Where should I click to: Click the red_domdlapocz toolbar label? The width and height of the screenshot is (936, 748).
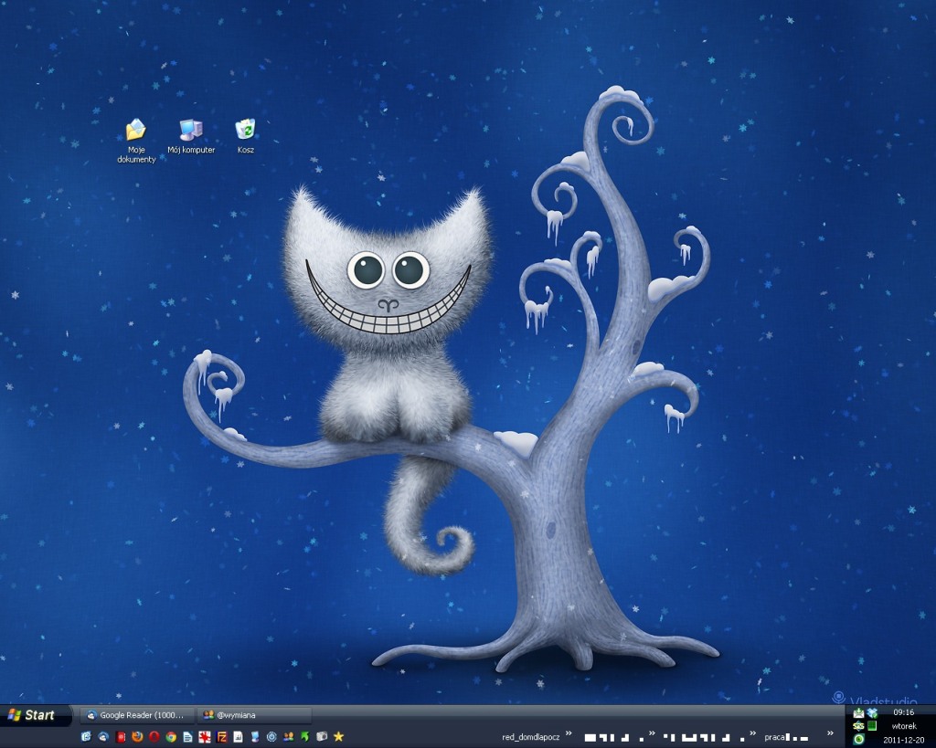[531, 736]
